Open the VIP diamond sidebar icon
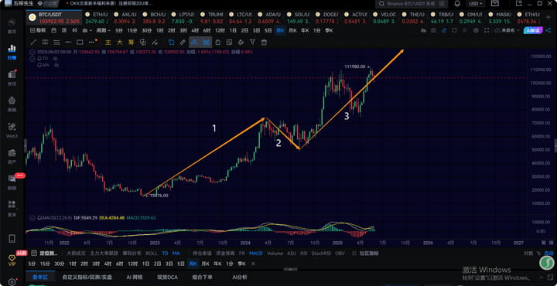The image size is (557, 286). click(12, 260)
